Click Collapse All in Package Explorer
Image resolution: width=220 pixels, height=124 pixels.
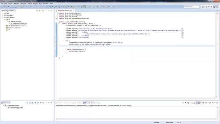[37, 11]
